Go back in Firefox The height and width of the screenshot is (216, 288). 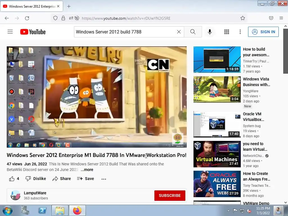pyautogui.click(x=7, y=18)
